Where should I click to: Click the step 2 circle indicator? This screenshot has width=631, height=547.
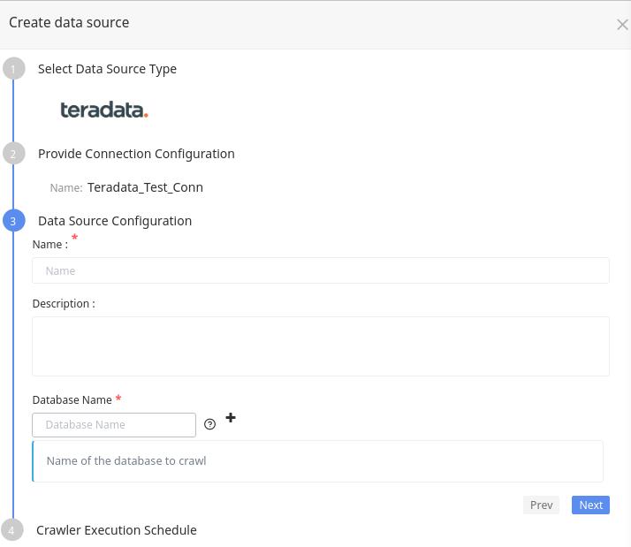click(x=13, y=154)
